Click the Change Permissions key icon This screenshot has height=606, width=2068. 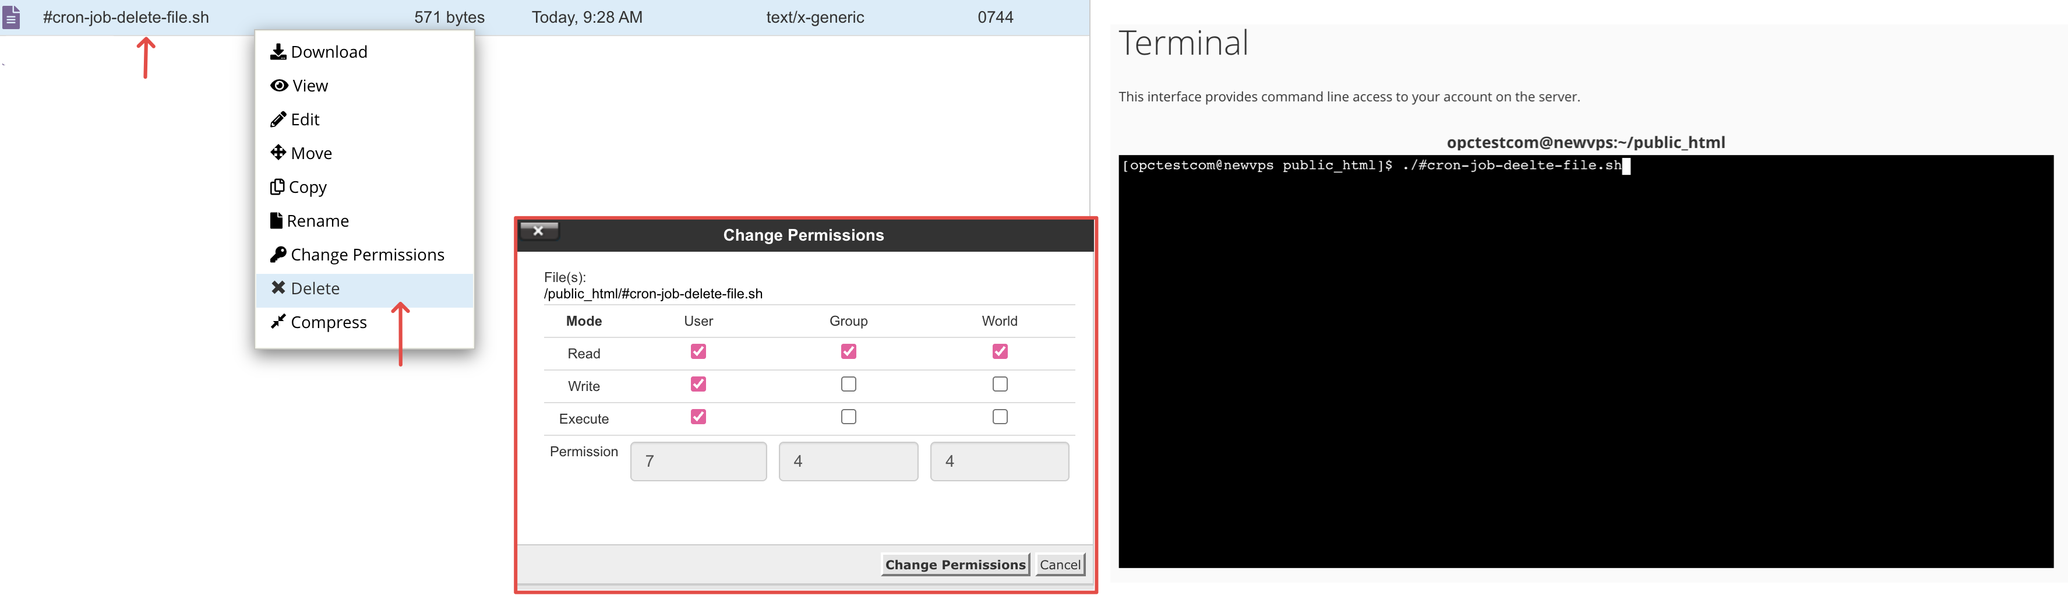tap(278, 255)
